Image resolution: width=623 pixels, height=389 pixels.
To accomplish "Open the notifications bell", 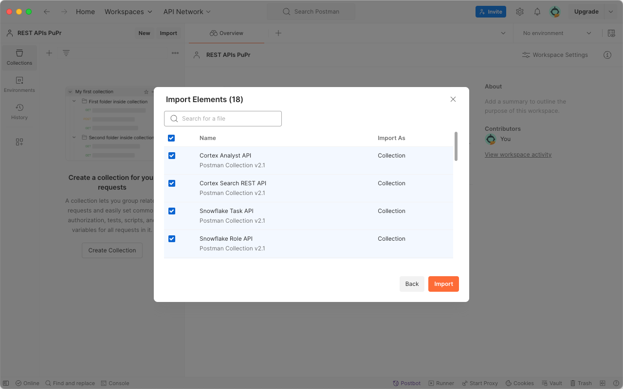I will tap(537, 12).
